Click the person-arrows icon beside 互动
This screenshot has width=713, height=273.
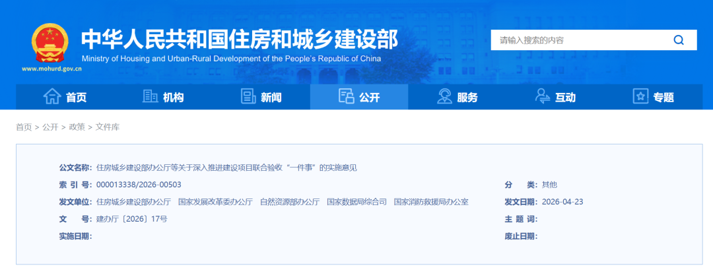542,96
